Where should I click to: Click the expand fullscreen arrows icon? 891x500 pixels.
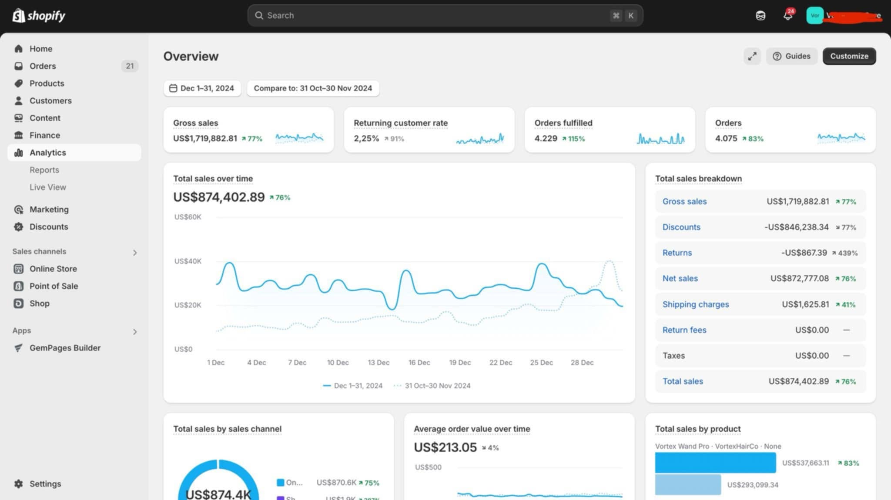point(752,56)
